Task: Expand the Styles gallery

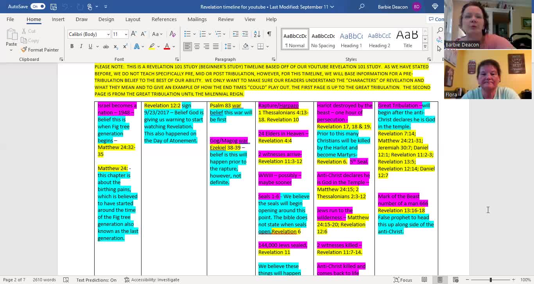Action: [425, 46]
